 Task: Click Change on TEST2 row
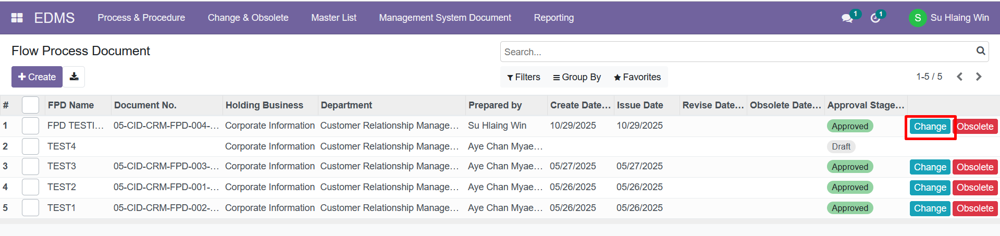point(930,188)
